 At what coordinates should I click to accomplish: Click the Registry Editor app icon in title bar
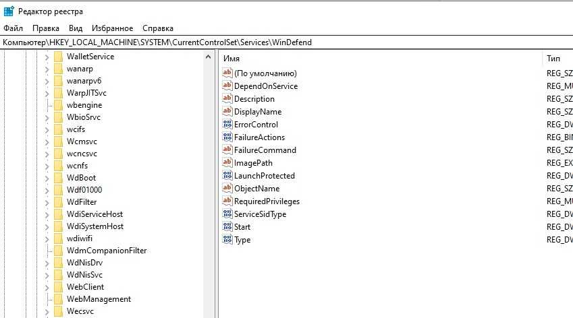click(9, 10)
